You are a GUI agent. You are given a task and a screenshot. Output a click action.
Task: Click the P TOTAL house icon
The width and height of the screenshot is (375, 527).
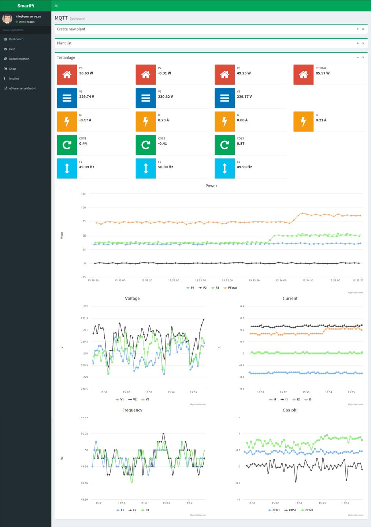pyautogui.click(x=303, y=75)
